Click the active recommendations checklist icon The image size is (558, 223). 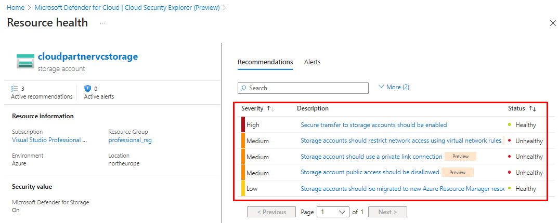(x=15, y=89)
